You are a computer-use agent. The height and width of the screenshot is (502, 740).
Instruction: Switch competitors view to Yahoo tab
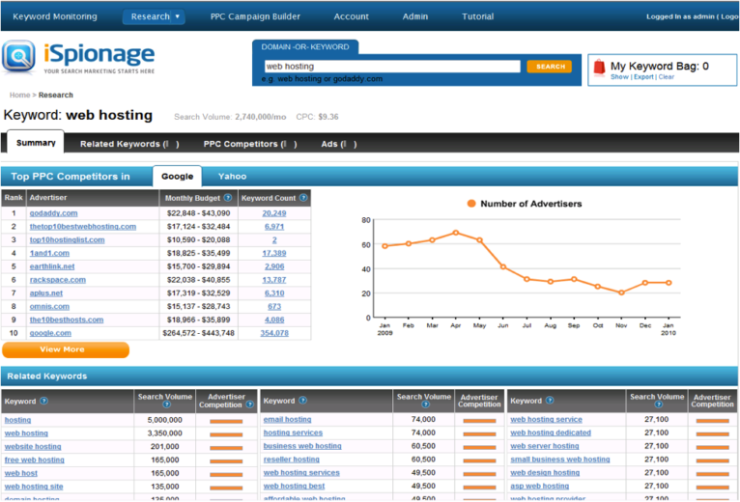coord(232,176)
